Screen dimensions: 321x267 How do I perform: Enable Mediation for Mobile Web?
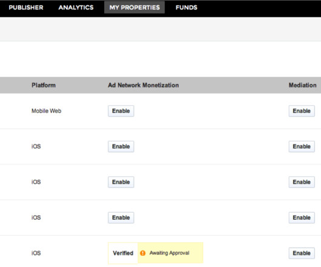click(302, 111)
